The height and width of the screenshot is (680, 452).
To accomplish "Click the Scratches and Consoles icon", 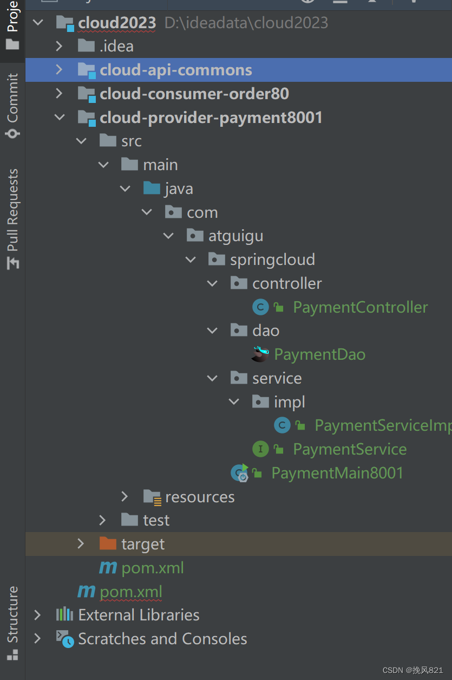I will [64, 638].
